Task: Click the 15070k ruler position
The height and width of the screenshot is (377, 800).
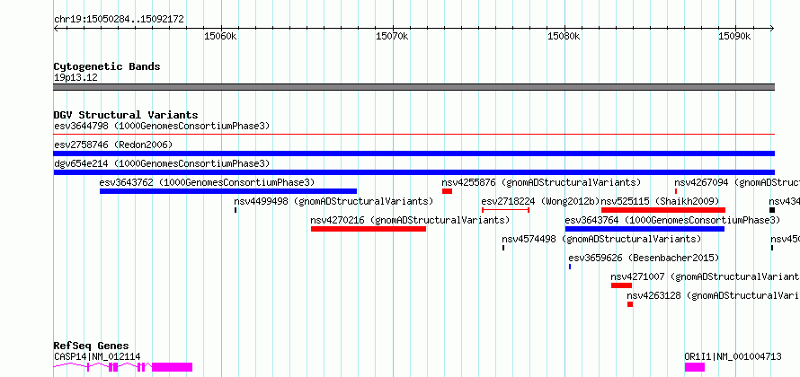Action: 392,36
